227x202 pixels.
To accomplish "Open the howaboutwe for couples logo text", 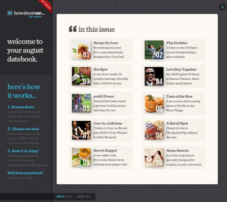I will point(30,14).
